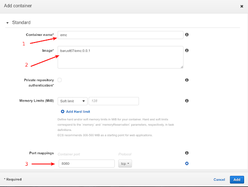Click the Image textarea resize handle
This screenshot has width=248, height=187.
[x=182, y=67]
